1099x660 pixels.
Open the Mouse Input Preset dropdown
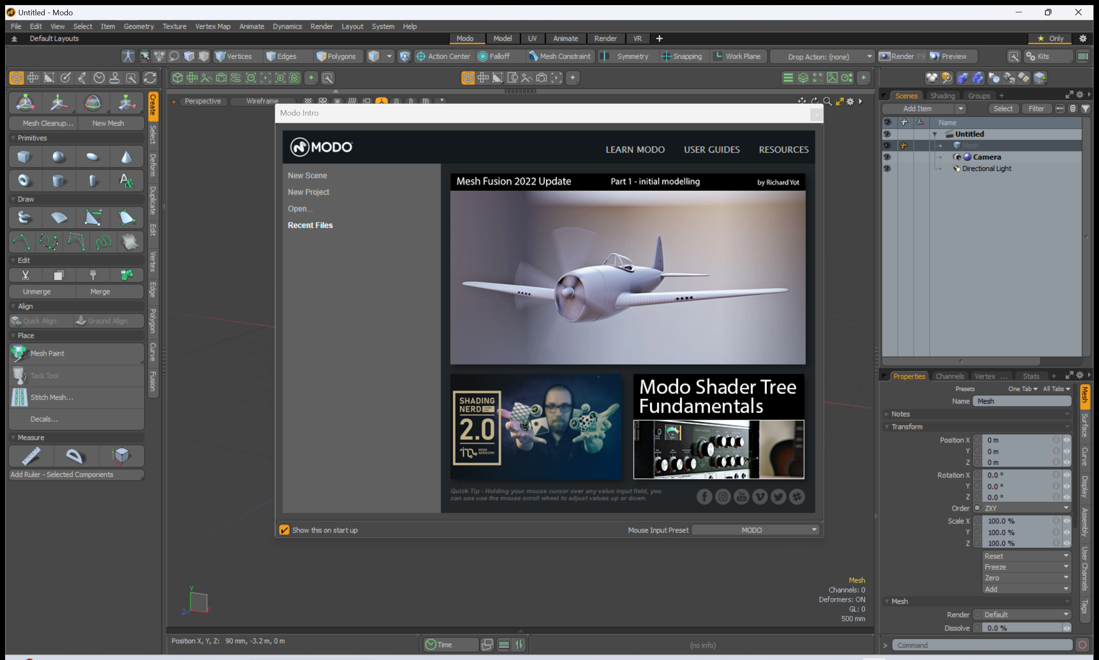point(756,530)
